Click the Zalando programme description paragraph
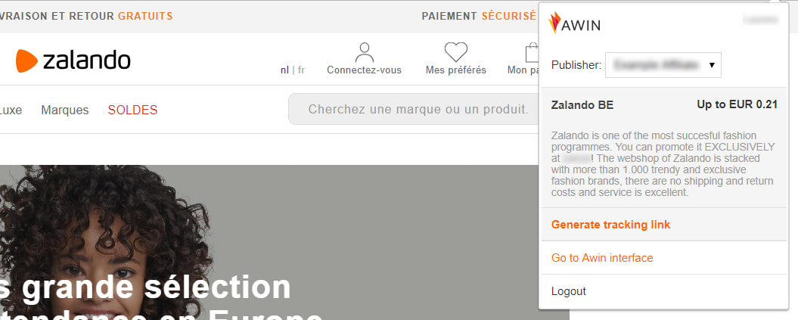Image resolution: width=798 pixels, height=320 pixels. click(x=663, y=164)
